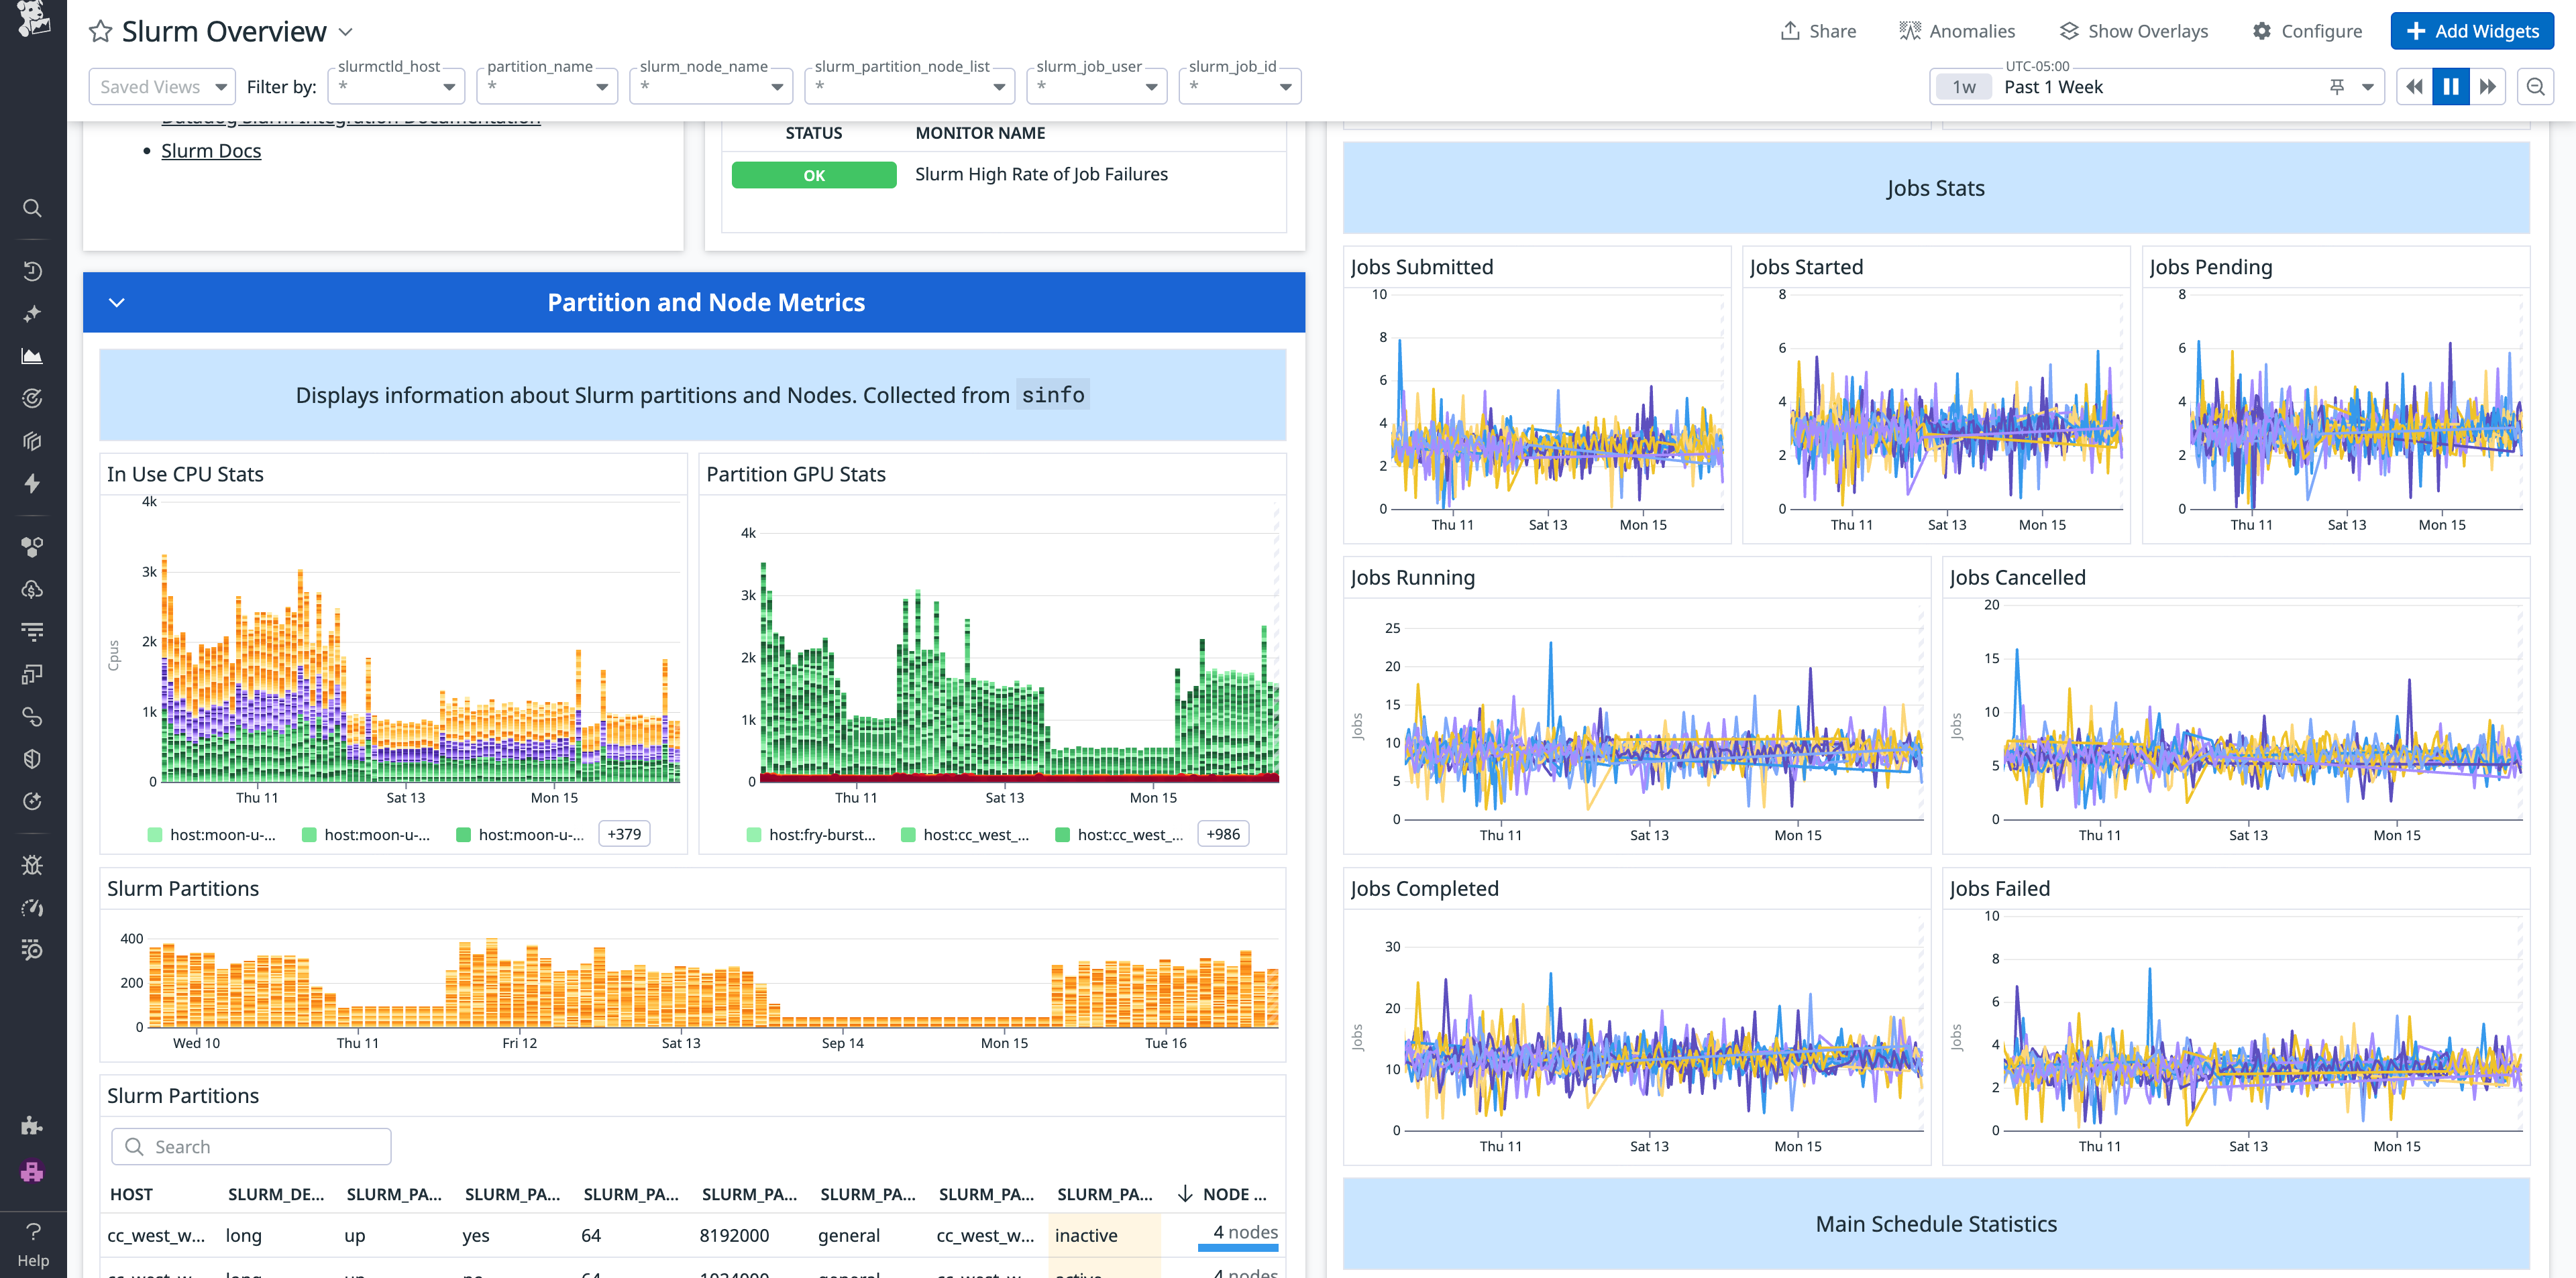
Task: Open the Saved Views dropdown
Action: click(161, 86)
